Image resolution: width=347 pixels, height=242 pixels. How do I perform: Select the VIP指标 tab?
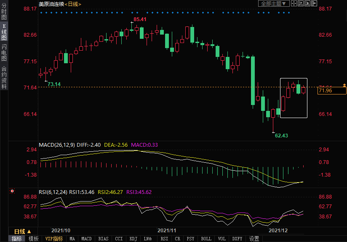[x=54, y=239]
